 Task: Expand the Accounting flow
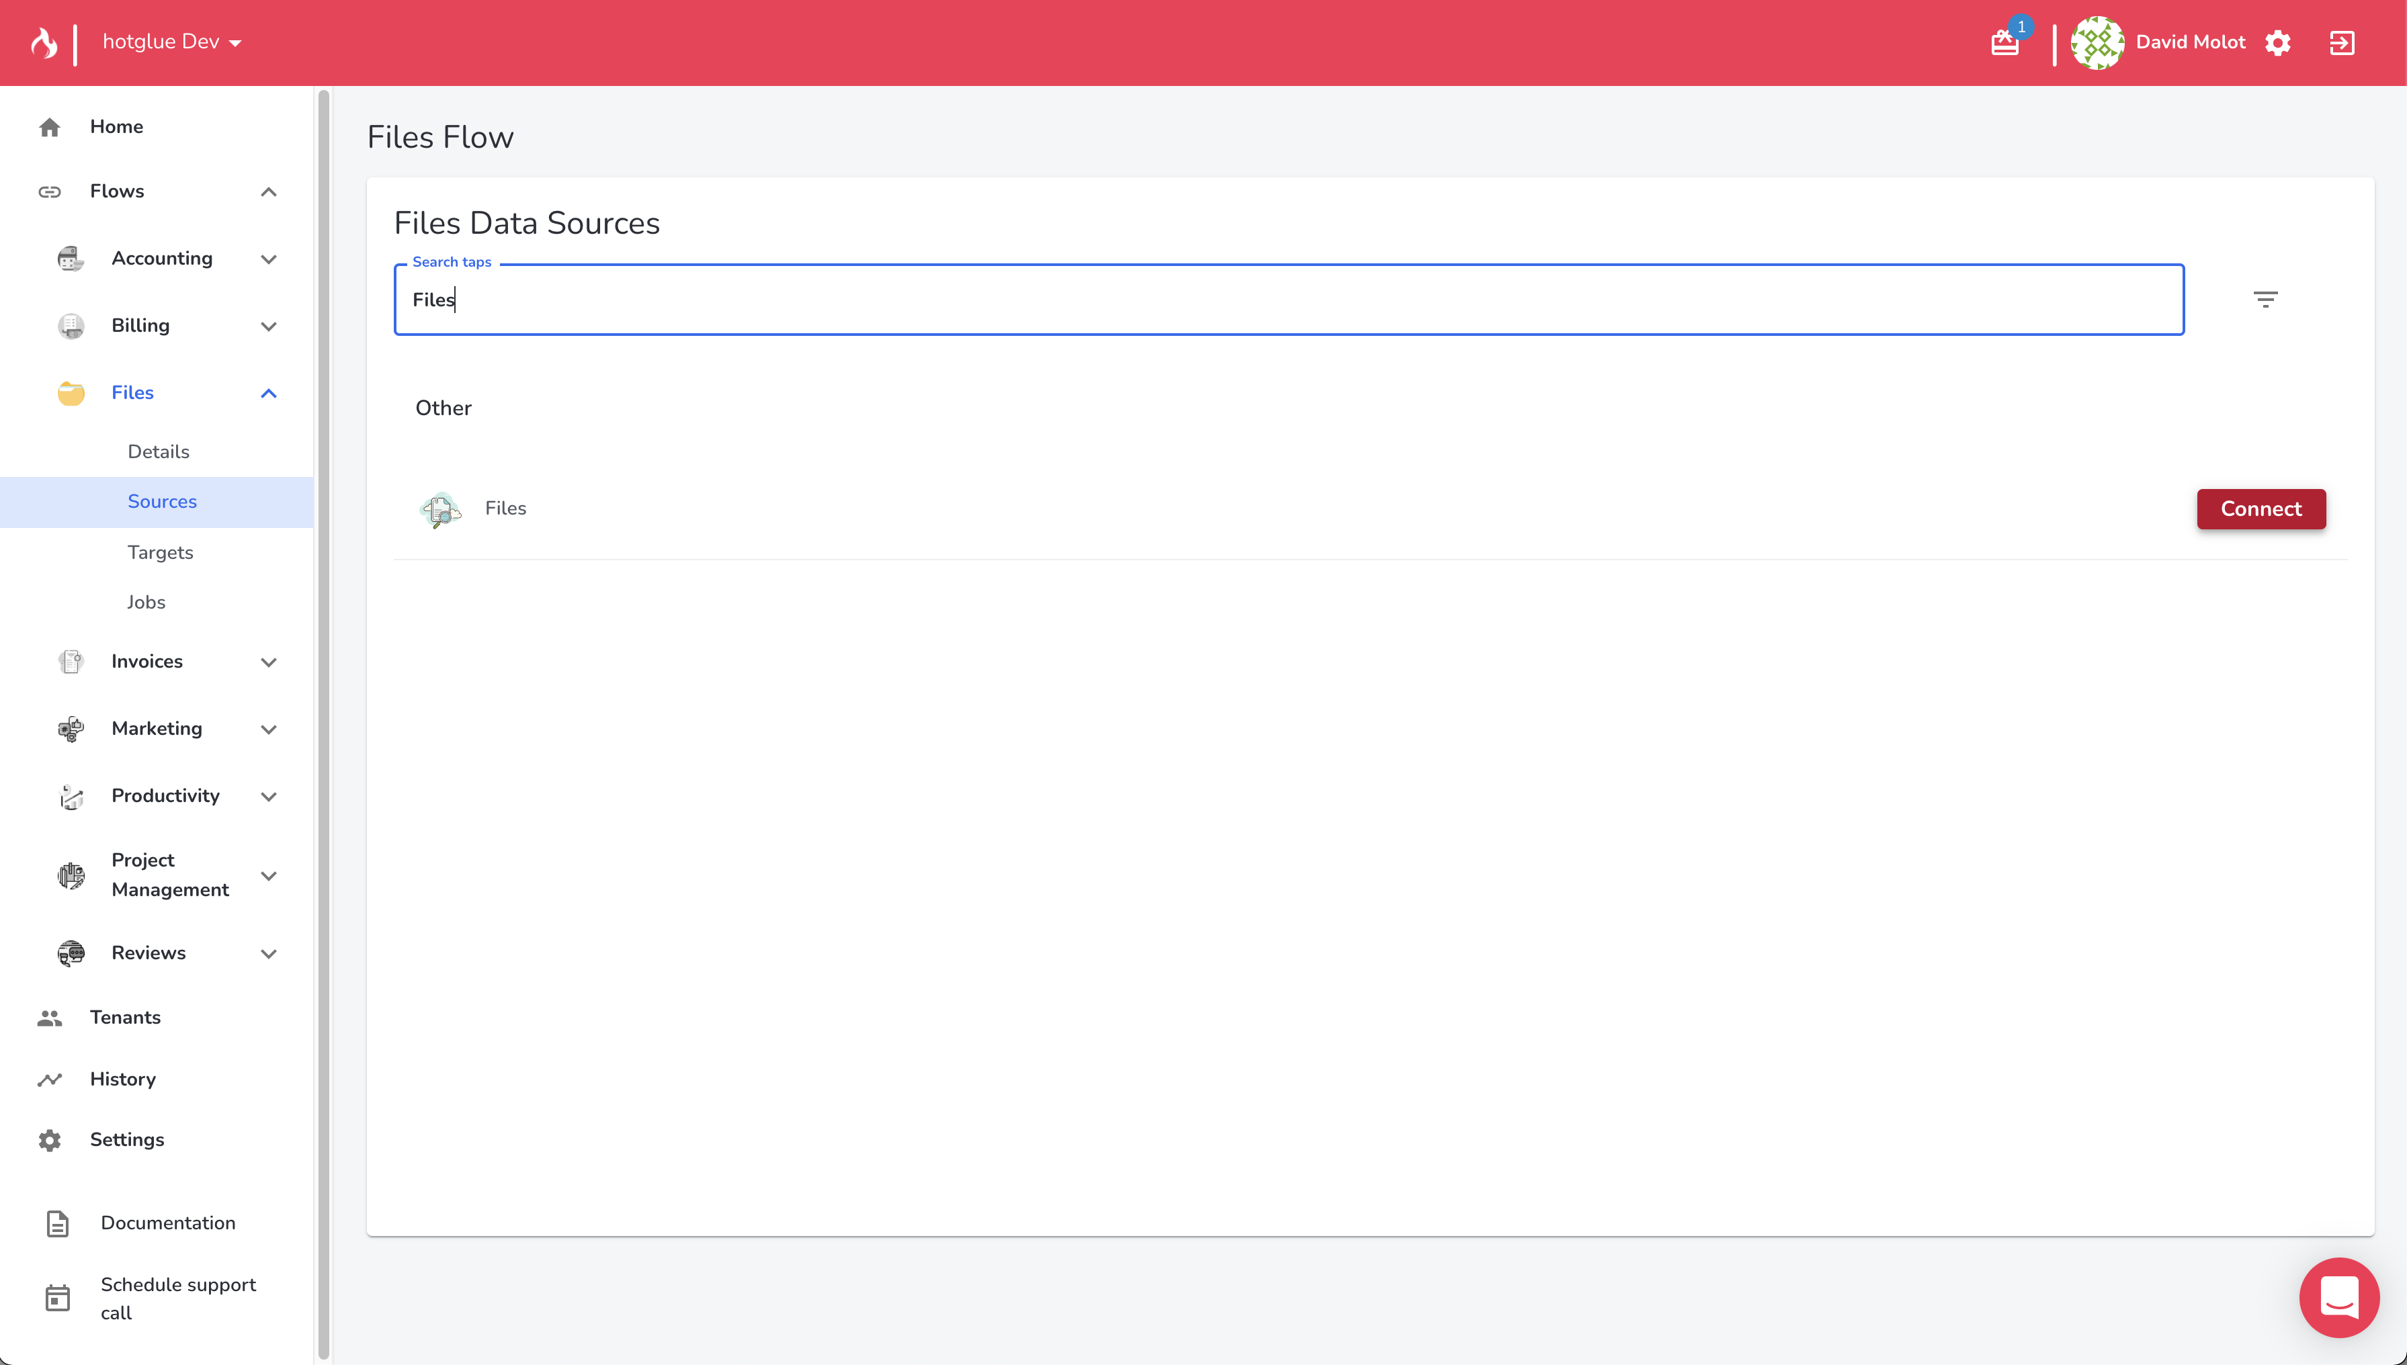[x=268, y=259]
